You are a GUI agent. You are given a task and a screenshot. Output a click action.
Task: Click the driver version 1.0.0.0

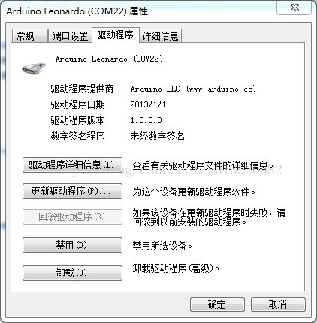[146, 120]
